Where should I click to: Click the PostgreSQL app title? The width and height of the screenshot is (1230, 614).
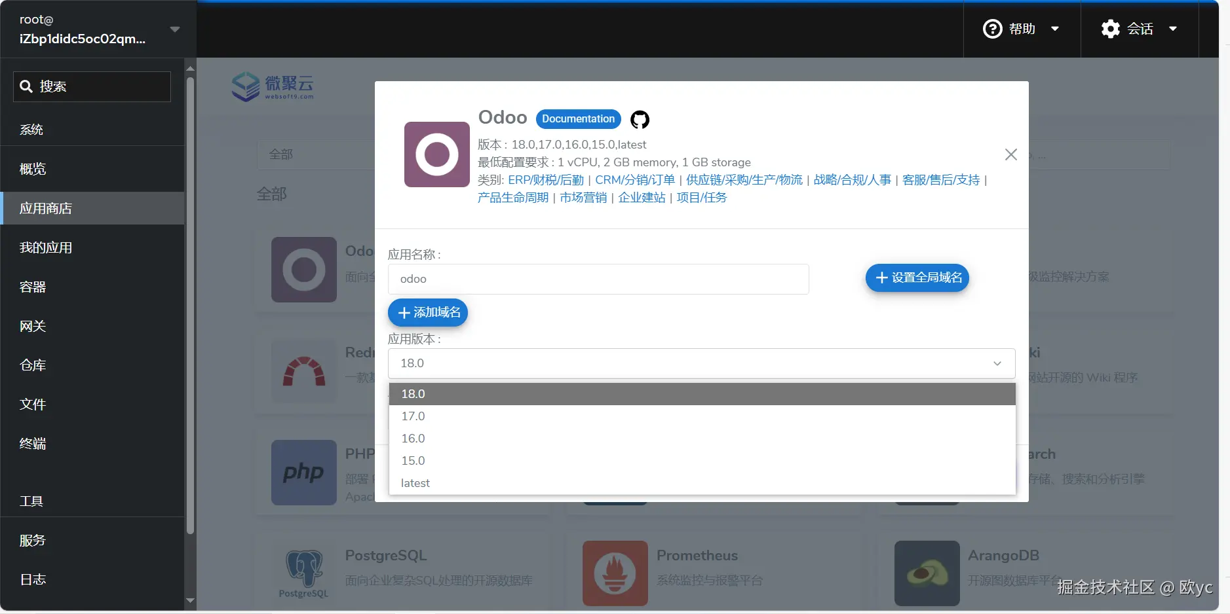(386, 556)
